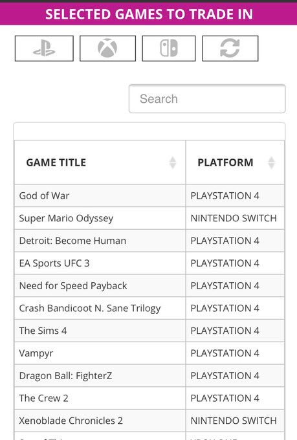Filter games by the Nintendo Switch icon

(x=169, y=49)
